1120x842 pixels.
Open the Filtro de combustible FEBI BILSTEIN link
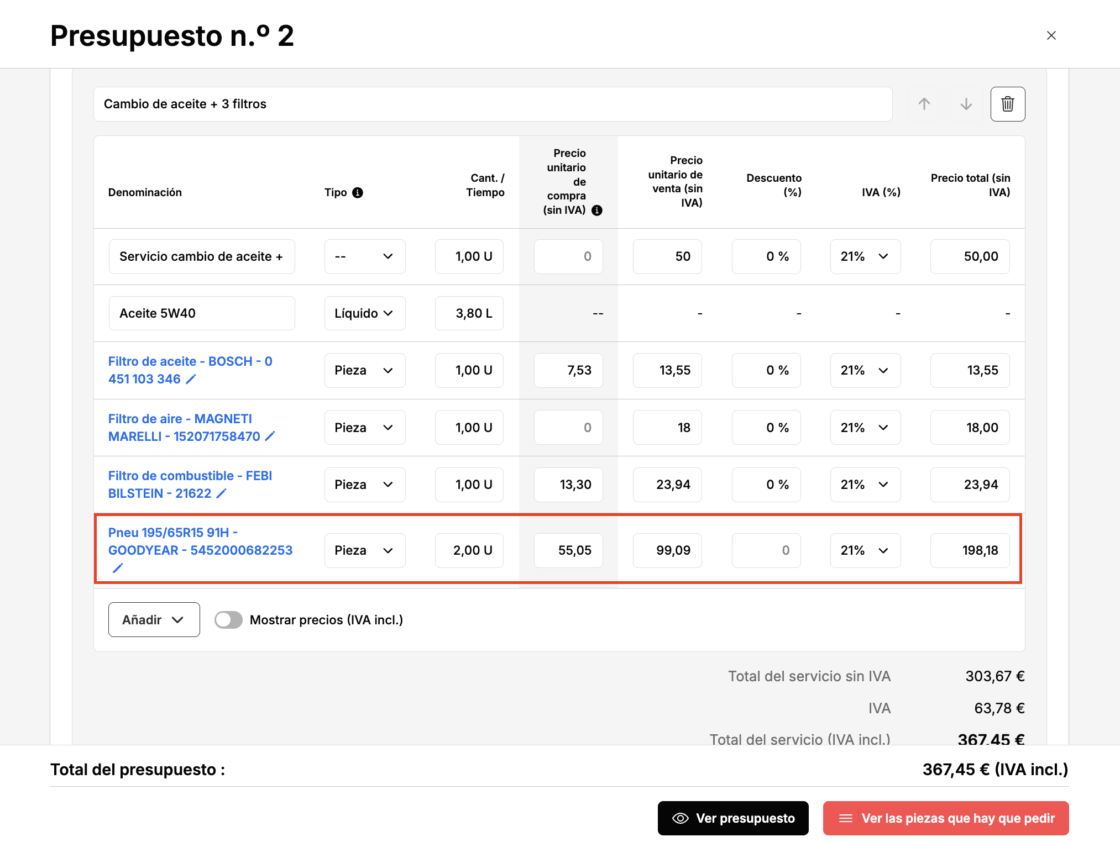click(x=190, y=485)
